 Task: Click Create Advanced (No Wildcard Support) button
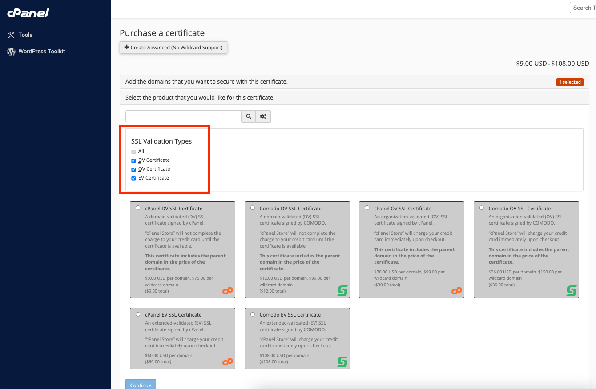click(x=173, y=48)
